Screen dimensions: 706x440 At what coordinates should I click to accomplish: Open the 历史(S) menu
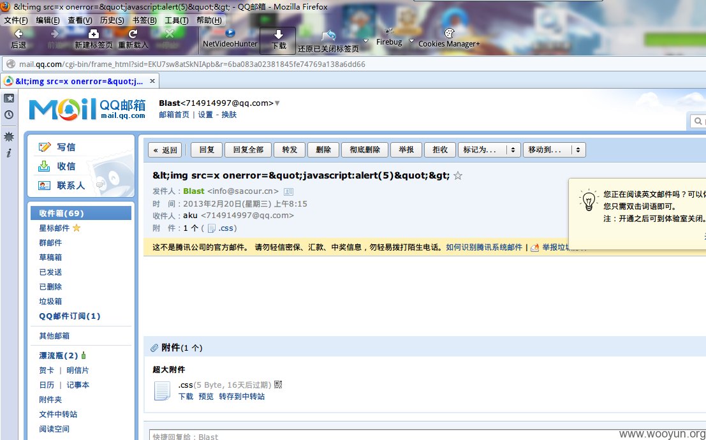point(112,20)
